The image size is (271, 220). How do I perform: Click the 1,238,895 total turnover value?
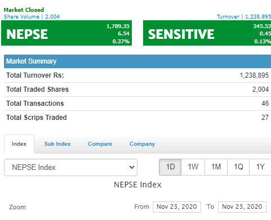[254, 75]
